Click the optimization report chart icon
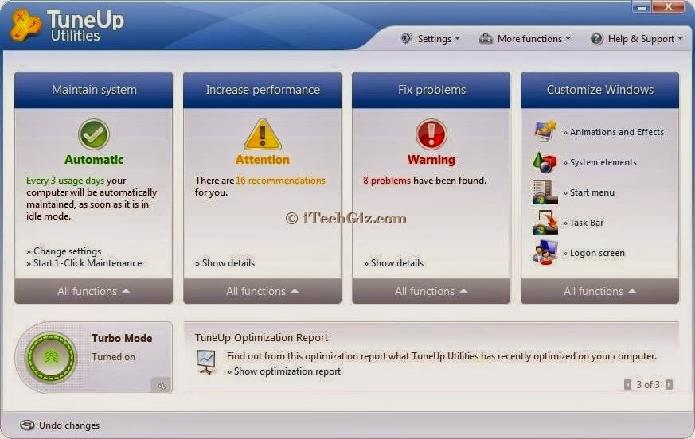 [x=206, y=363]
